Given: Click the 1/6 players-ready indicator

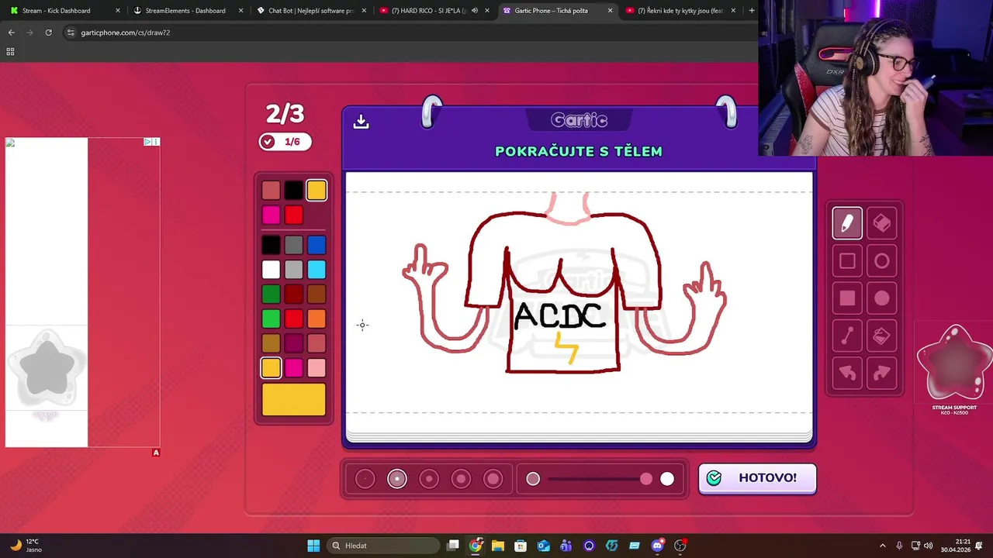Looking at the screenshot, I should point(285,142).
